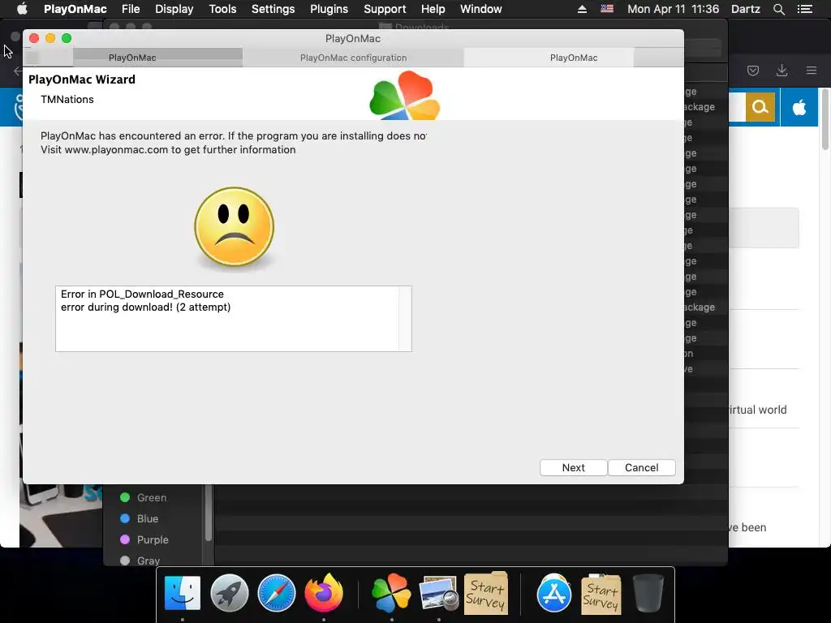
Task: Open the Trash in the Dock
Action: coord(648,593)
